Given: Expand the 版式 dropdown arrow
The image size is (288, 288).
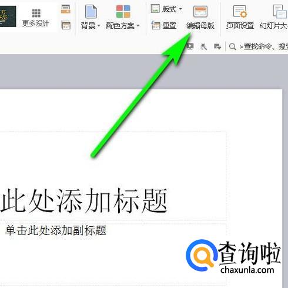Looking at the screenshot, I should [x=180, y=9].
